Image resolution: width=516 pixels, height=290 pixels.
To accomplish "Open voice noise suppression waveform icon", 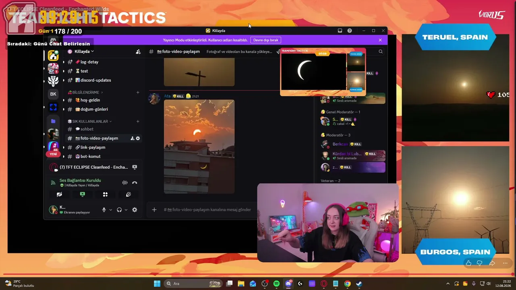I will point(125,182).
